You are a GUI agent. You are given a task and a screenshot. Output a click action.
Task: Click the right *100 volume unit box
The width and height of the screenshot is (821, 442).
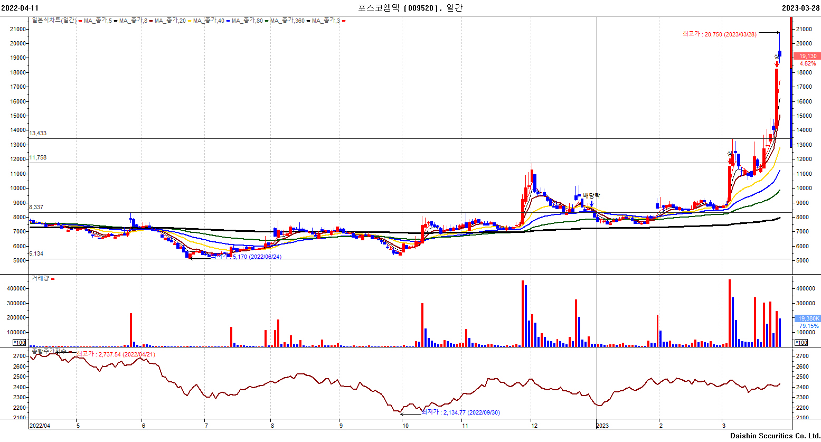coord(801,343)
